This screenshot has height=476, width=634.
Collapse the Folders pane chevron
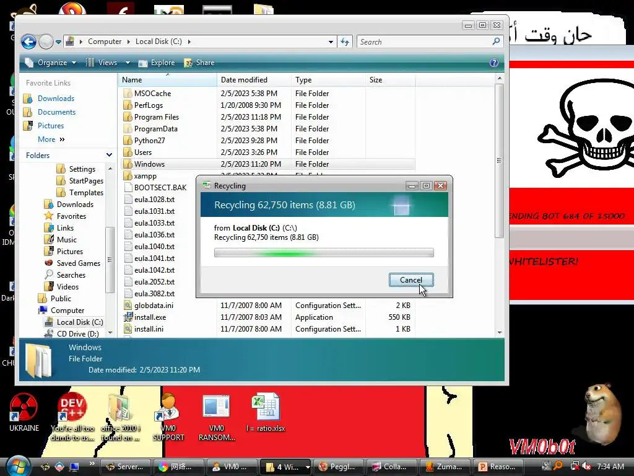click(x=109, y=155)
